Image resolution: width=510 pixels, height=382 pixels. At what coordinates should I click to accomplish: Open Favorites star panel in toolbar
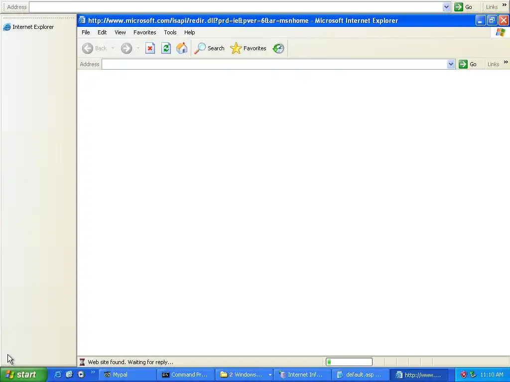(236, 48)
